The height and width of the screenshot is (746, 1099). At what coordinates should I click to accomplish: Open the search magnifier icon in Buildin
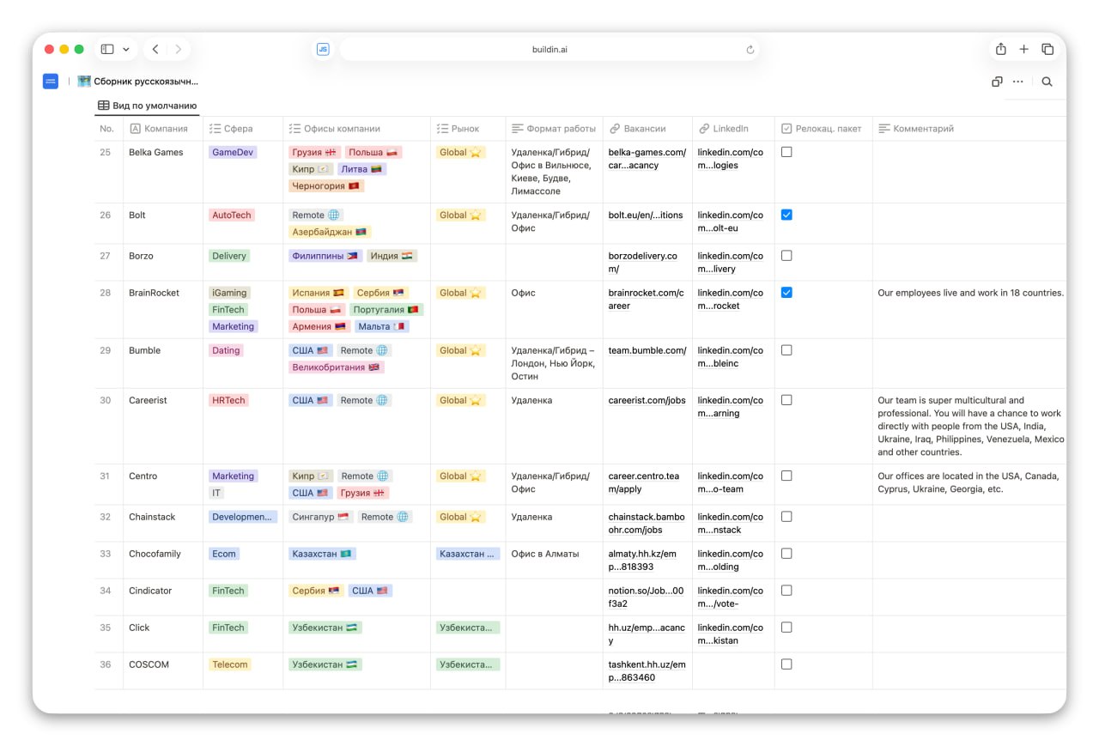[x=1047, y=82]
